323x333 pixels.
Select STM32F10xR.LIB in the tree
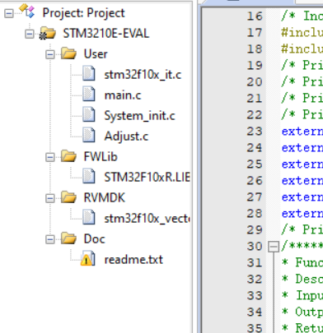(147, 178)
